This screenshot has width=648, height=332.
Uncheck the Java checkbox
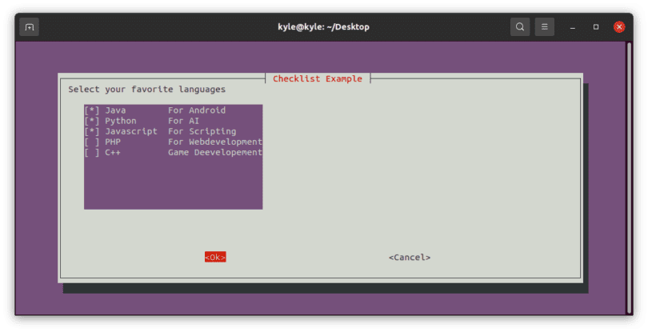click(x=92, y=110)
